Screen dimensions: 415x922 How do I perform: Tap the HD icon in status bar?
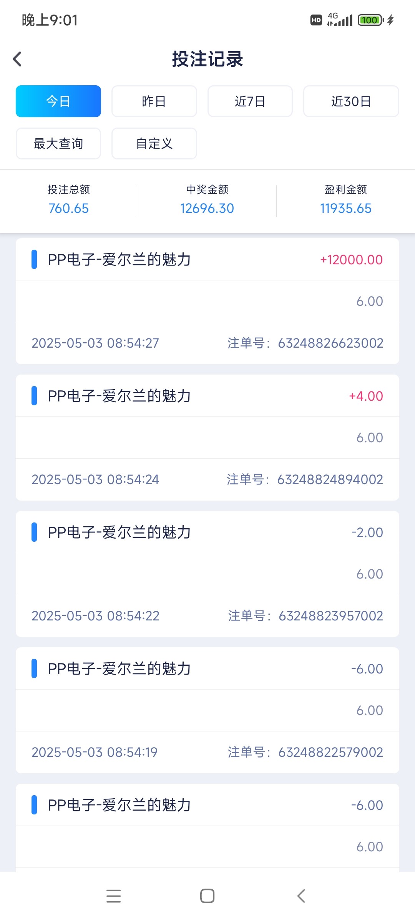click(x=316, y=20)
